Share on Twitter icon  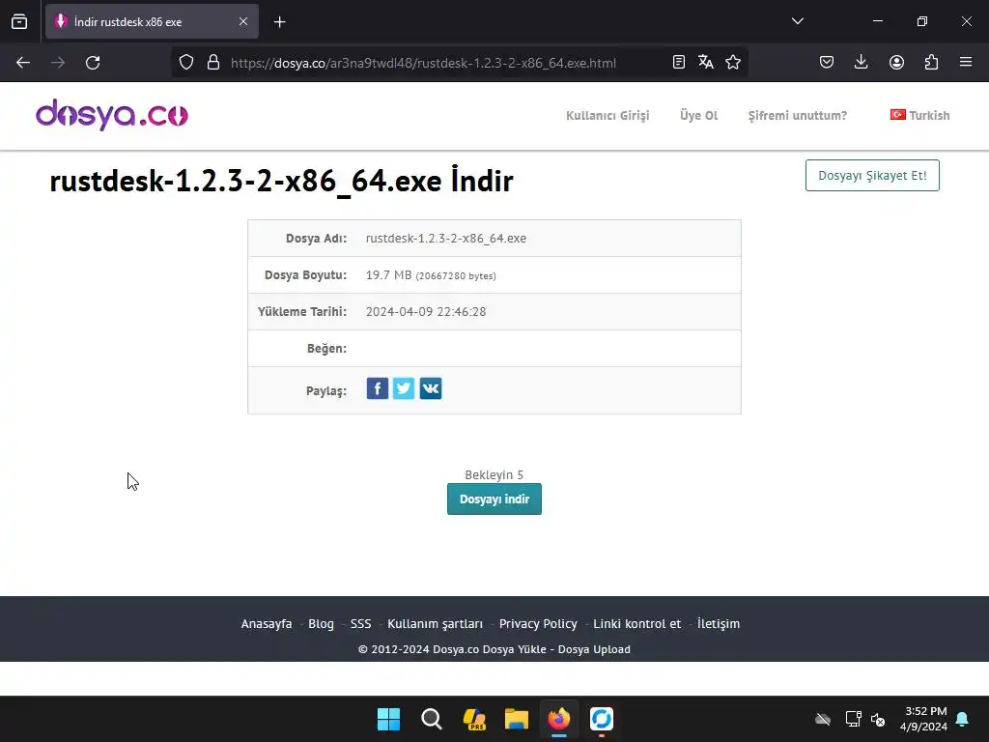(x=404, y=388)
